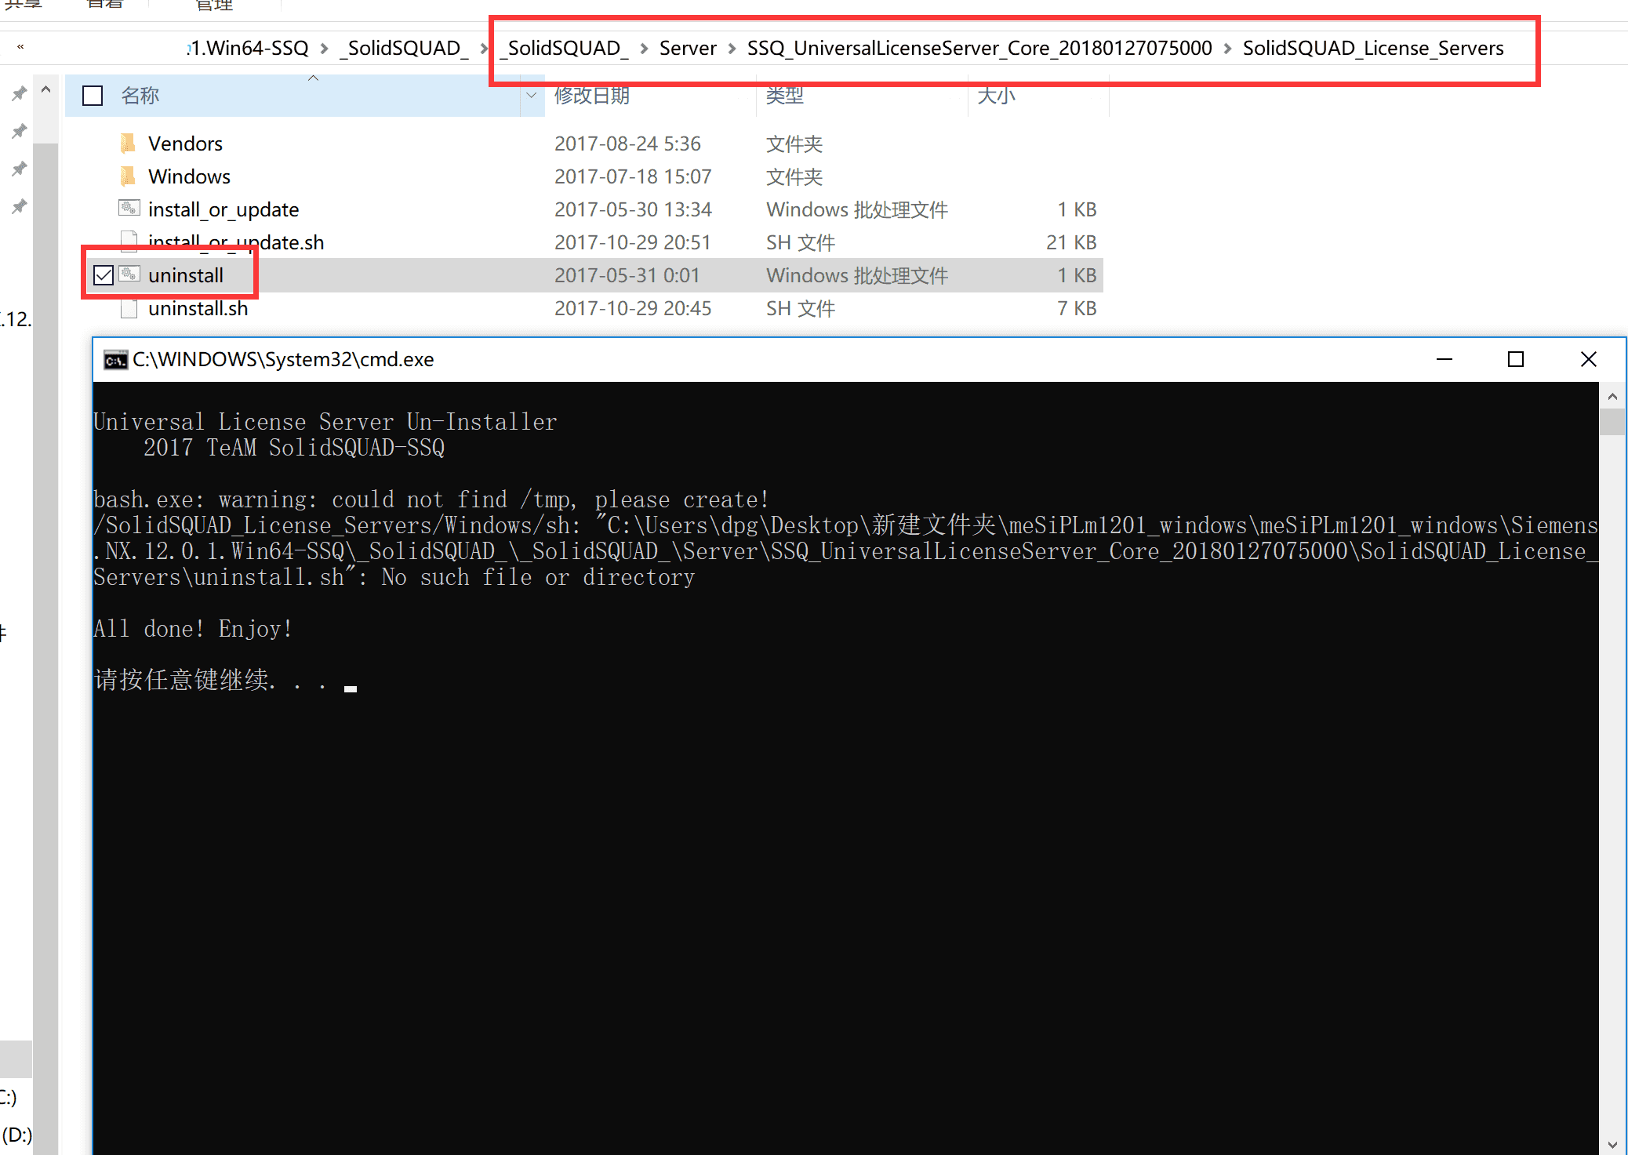
Task: Expand the chevron after Server in path
Action: 732,49
